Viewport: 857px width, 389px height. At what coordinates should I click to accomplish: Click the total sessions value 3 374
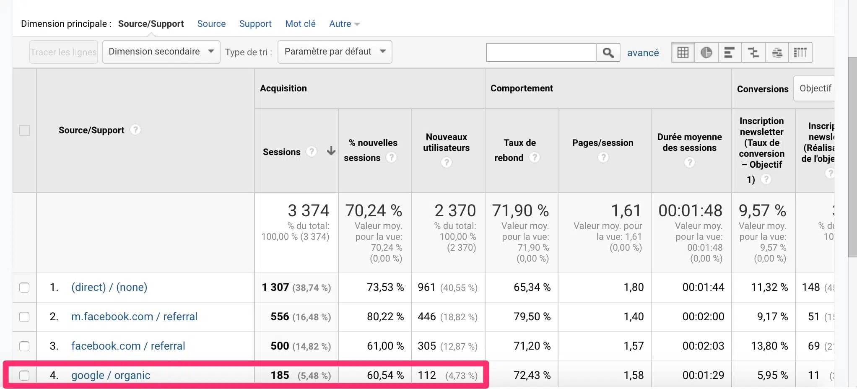tap(309, 210)
